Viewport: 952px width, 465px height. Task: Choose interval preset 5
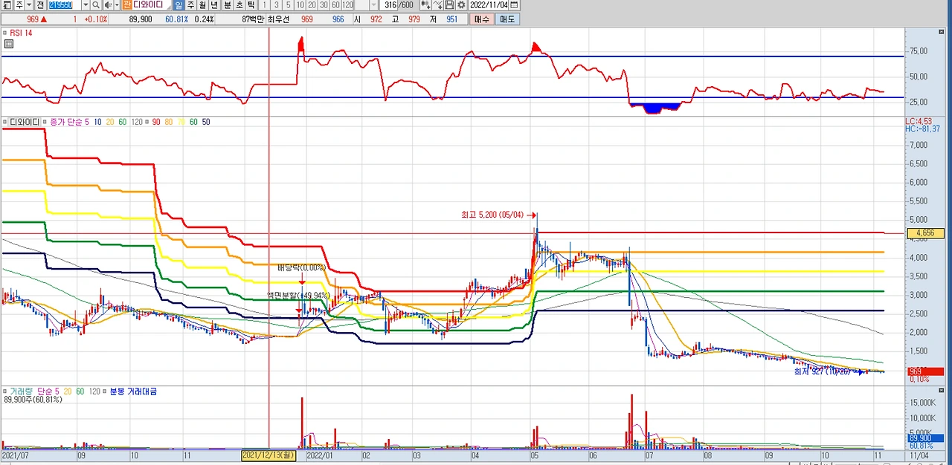(x=288, y=5)
